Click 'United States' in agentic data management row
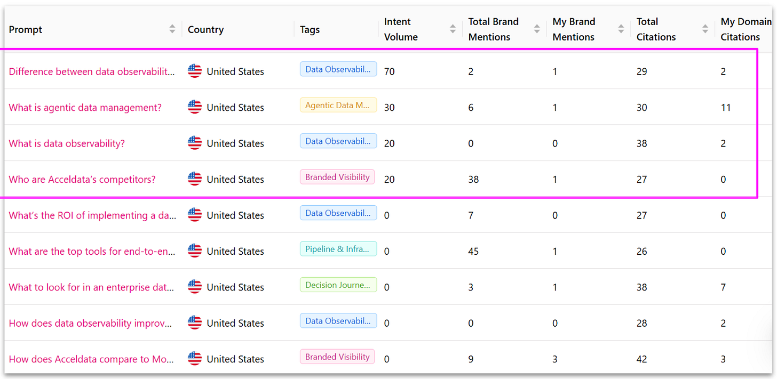 point(235,107)
